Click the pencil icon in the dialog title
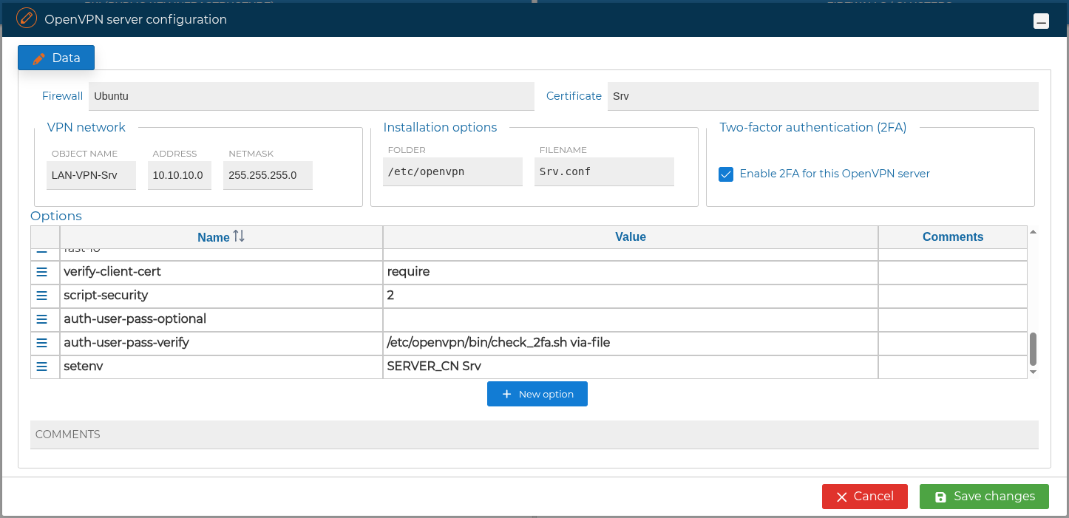Screen dimensions: 1069x518 (x=27, y=17)
